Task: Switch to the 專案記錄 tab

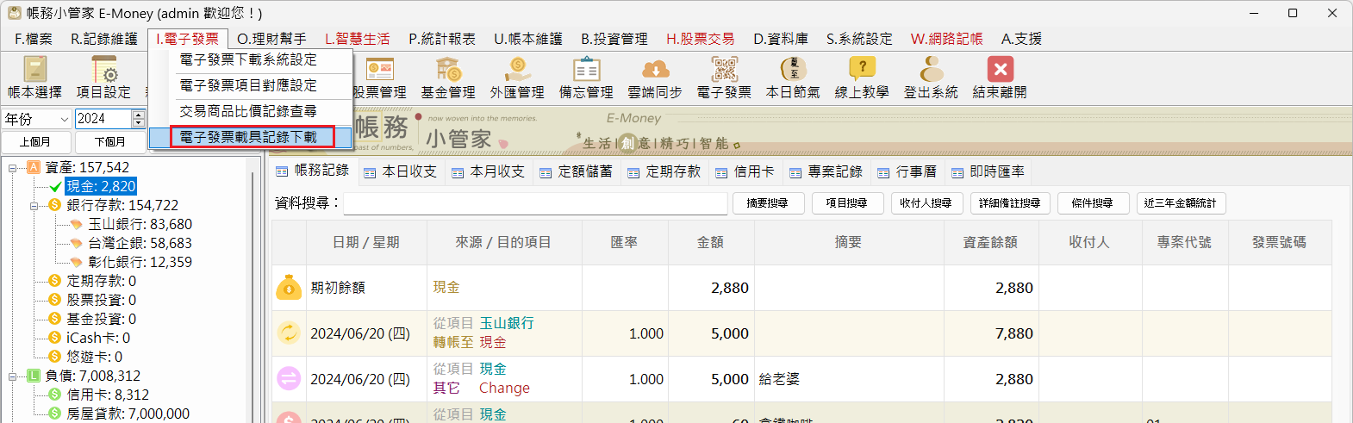Action: click(x=826, y=171)
